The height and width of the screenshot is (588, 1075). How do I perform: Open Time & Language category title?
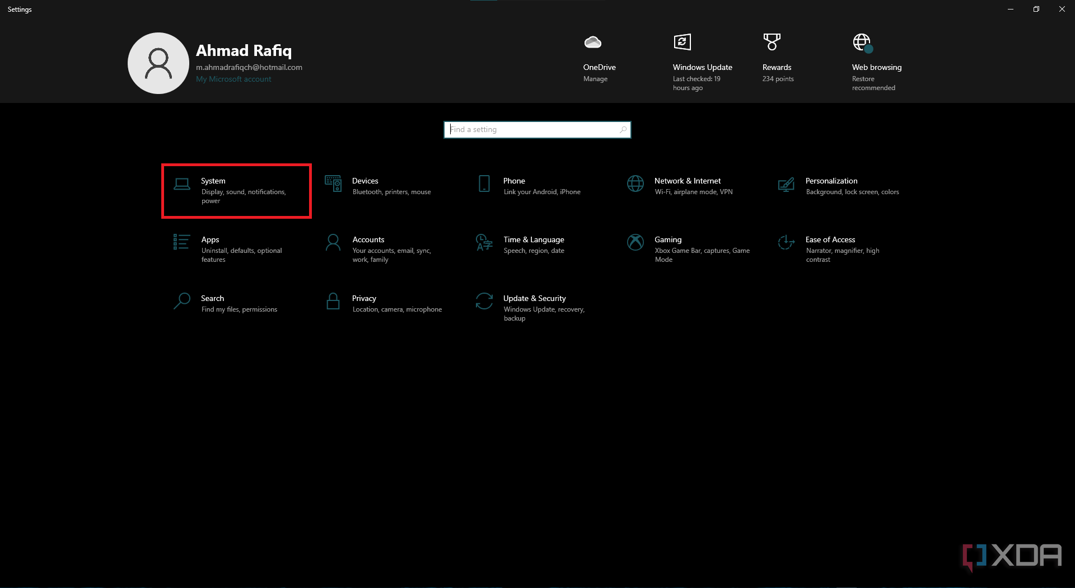tap(534, 239)
